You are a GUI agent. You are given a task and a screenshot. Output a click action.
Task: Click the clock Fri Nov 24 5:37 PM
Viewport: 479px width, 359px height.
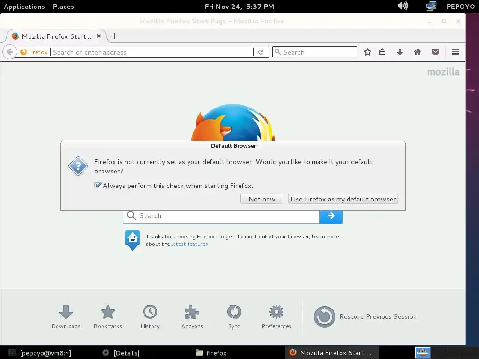239,7
